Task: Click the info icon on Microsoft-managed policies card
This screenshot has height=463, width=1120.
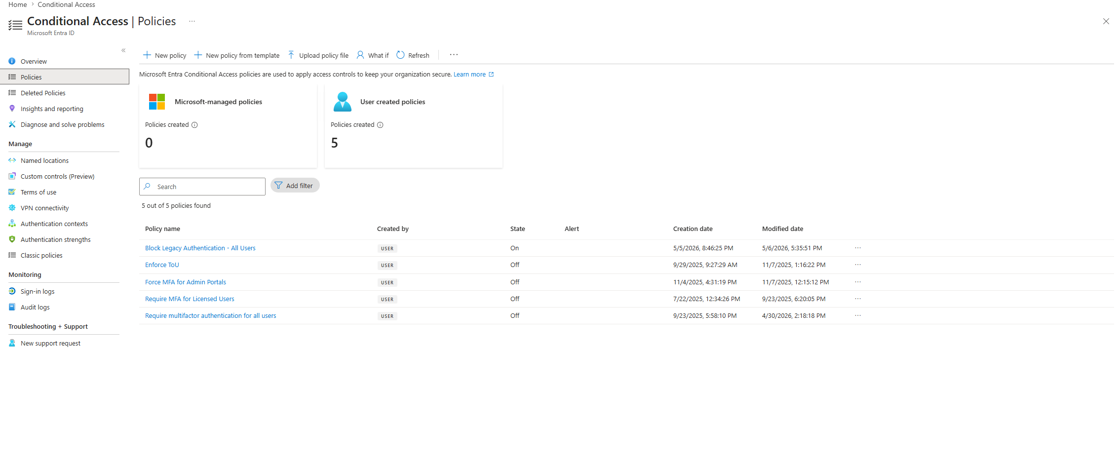Action: (194, 125)
